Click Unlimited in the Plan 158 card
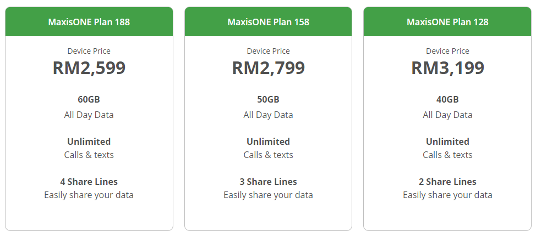The image size is (536, 237). [x=268, y=142]
